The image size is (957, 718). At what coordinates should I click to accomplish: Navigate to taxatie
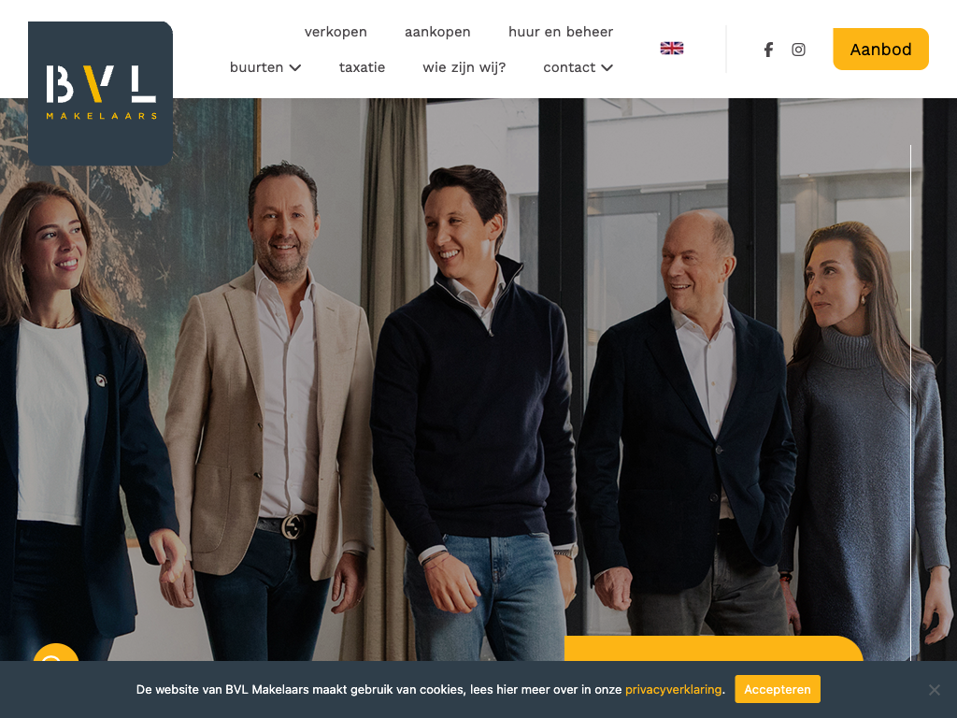(362, 67)
